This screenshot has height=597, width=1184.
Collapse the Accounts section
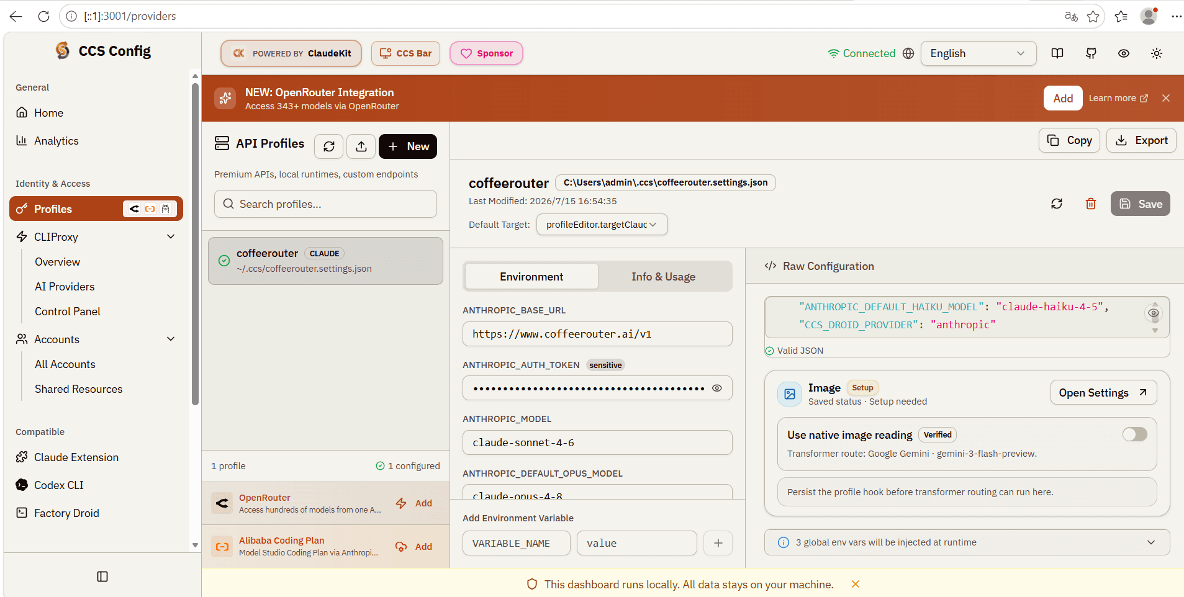coord(171,339)
